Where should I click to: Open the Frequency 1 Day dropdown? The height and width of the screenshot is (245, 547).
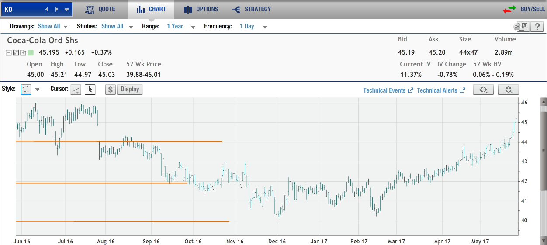253,26
